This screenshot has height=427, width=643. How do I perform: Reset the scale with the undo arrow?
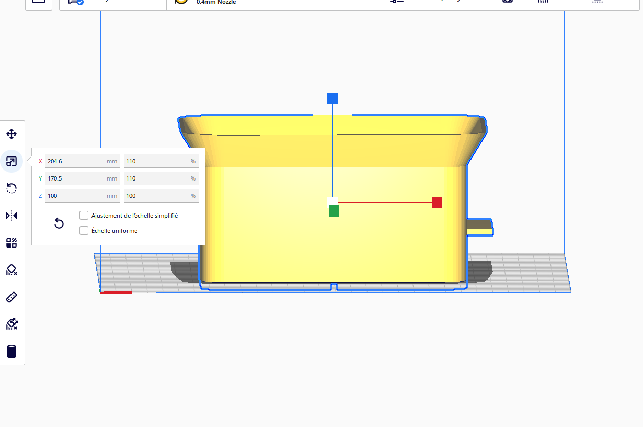tap(59, 223)
